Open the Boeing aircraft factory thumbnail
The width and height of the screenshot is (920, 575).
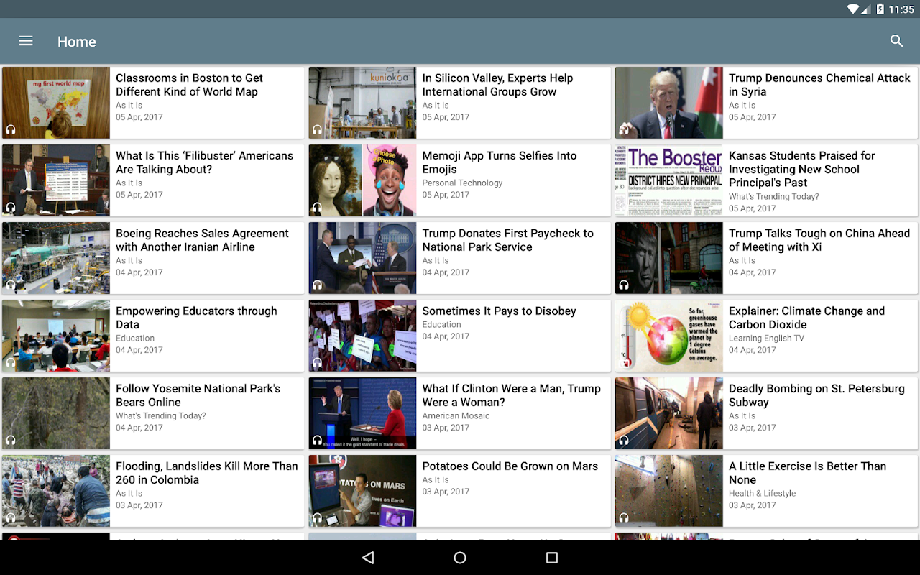coord(56,258)
